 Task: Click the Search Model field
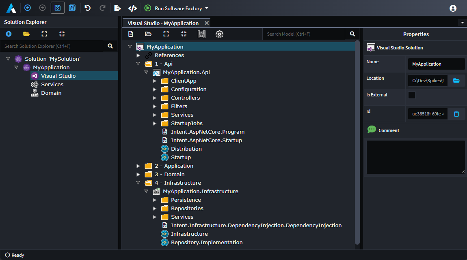[x=303, y=34]
